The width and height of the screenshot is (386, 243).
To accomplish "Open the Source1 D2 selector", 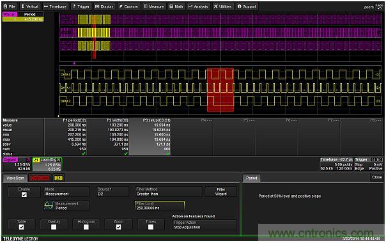I will [x=112, y=191].
